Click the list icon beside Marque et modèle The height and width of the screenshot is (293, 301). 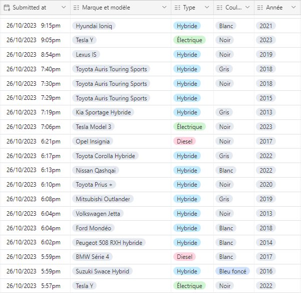pos(76,8)
